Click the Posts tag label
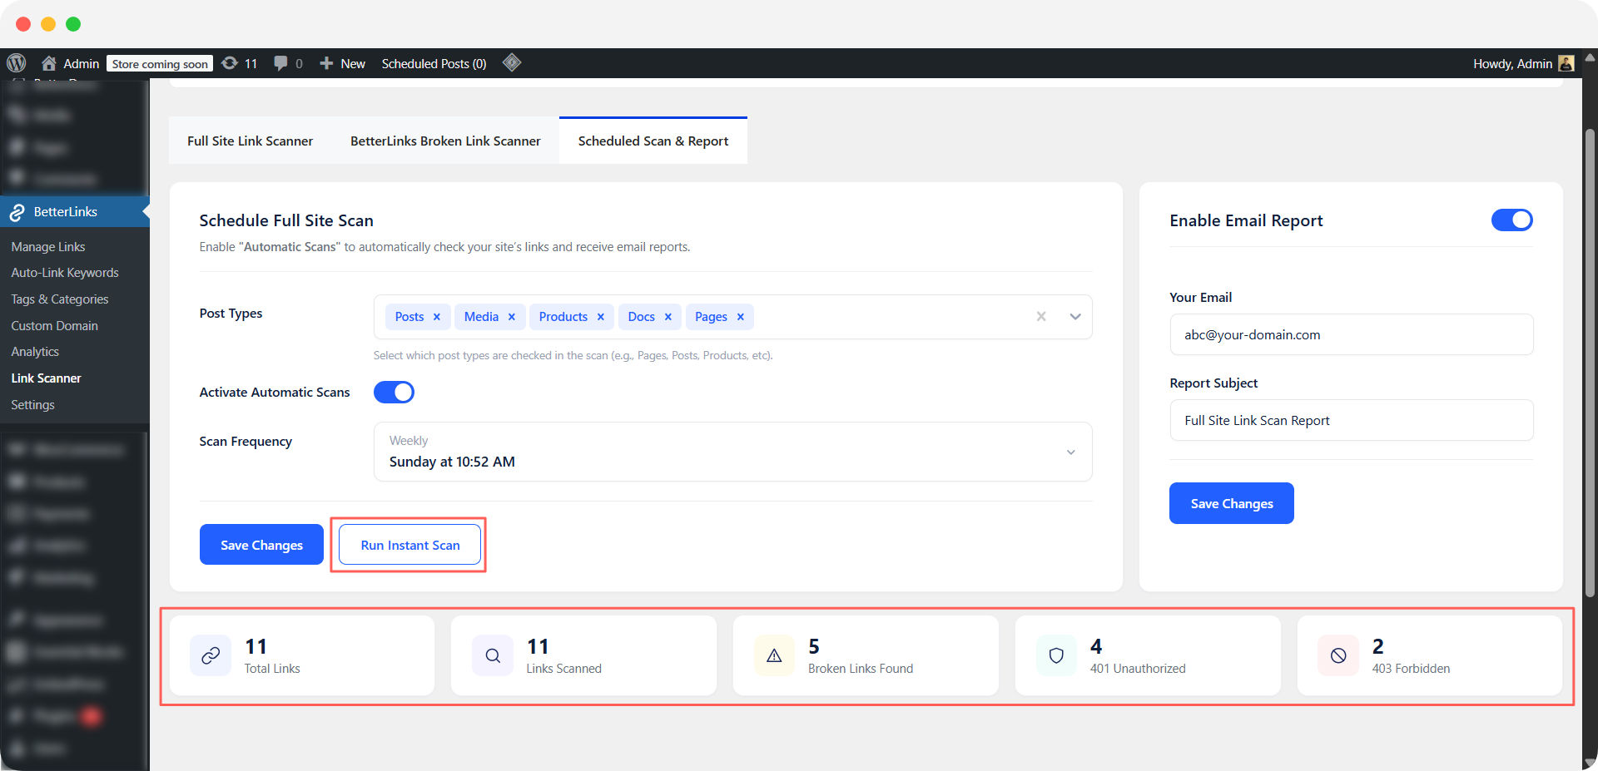This screenshot has width=1598, height=771. coord(409,317)
